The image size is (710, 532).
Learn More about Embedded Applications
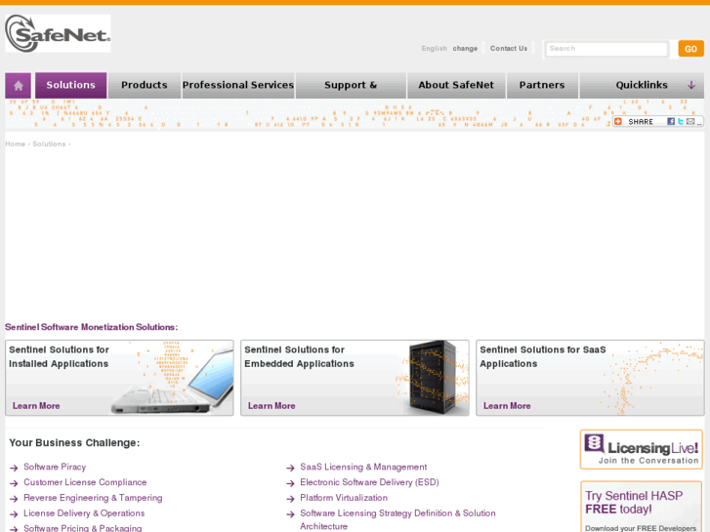(271, 406)
